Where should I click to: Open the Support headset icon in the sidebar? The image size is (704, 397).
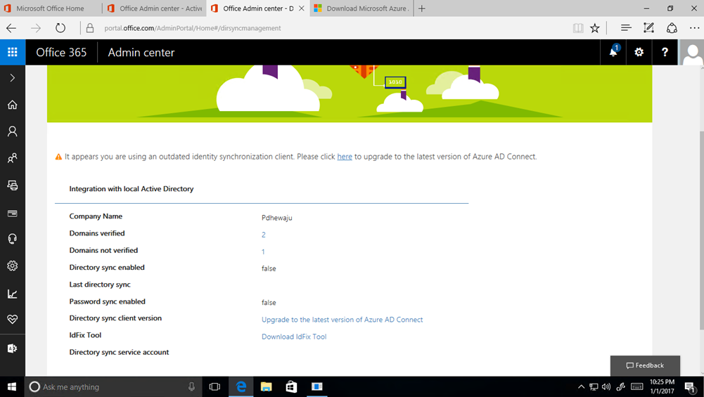coord(13,239)
